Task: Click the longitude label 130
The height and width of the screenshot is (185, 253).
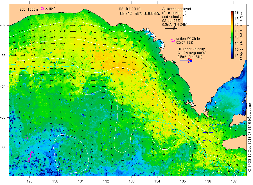Action: point(55,181)
